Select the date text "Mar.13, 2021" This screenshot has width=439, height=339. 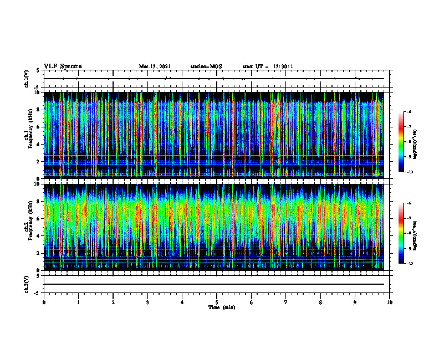coord(155,66)
